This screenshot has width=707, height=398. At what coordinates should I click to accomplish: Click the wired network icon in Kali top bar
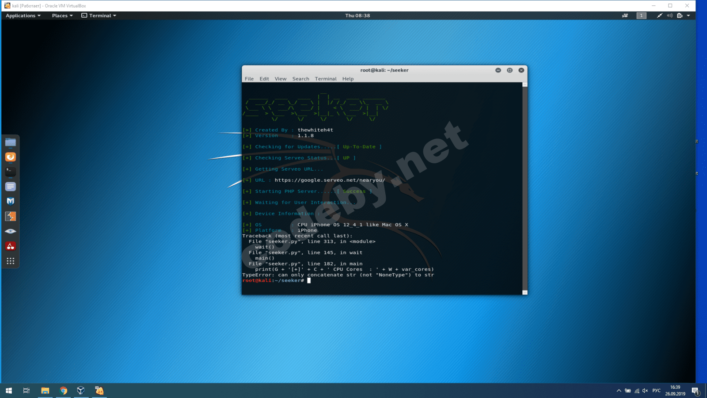click(x=659, y=15)
